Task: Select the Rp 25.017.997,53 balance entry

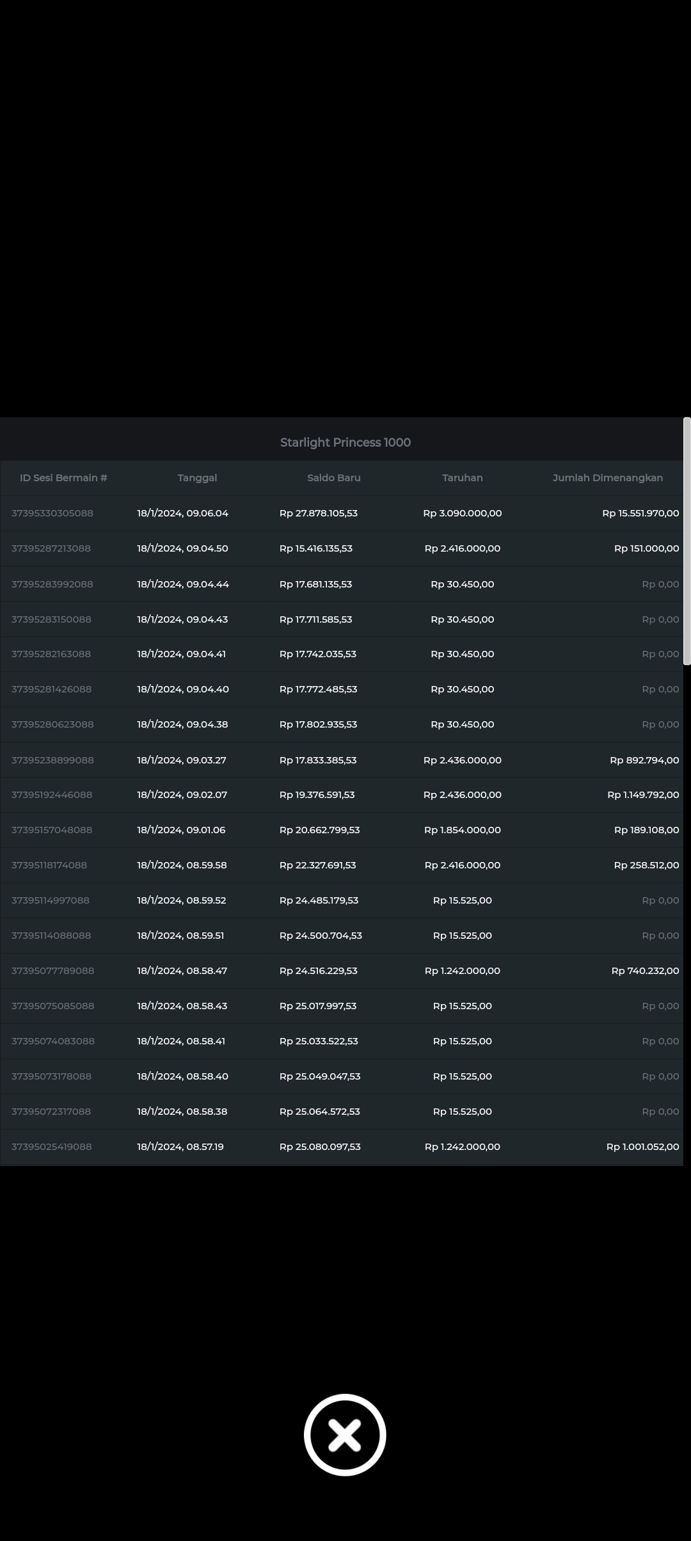Action: click(318, 1006)
